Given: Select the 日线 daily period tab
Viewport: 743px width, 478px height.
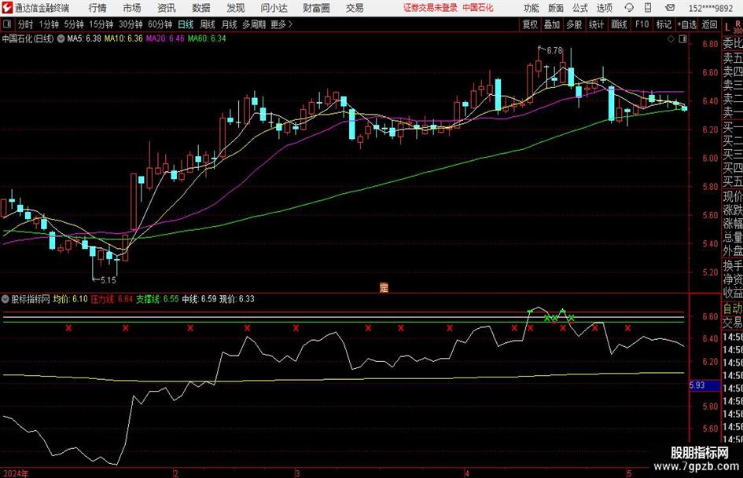Looking at the screenshot, I should 186,24.
